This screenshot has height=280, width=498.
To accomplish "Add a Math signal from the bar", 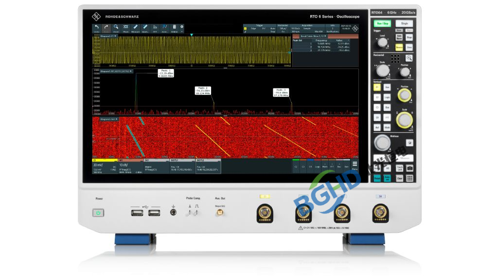I will [324, 166].
